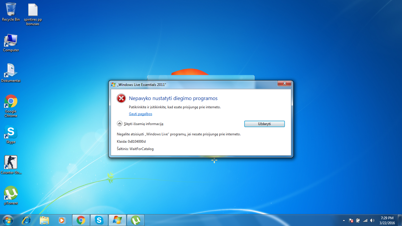Click the Patikrinkite ir įsitikinkite message text
Image resolution: width=402 pixels, height=226 pixels.
pos(175,107)
